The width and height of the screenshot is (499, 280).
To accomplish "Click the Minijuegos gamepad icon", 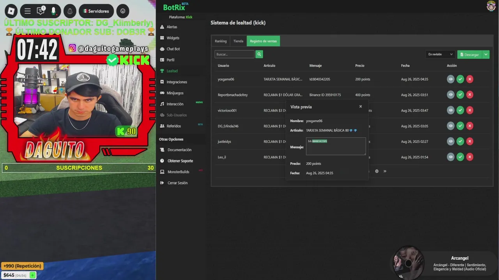I will (x=162, y=93).
